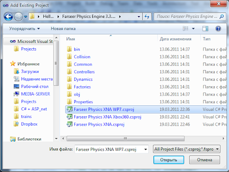The height and width of the screenshot is (172, 229).
Task: Select the 'bin' folder icon
Action: click(x=69, y=49)
